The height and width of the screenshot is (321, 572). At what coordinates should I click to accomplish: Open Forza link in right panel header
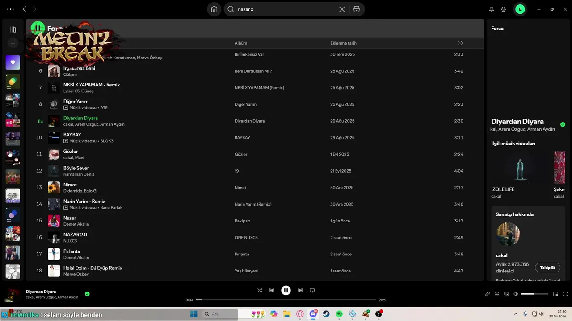tap(497, 29)
